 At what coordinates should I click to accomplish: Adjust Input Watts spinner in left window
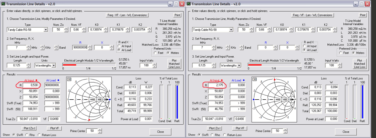click(154, 65)
